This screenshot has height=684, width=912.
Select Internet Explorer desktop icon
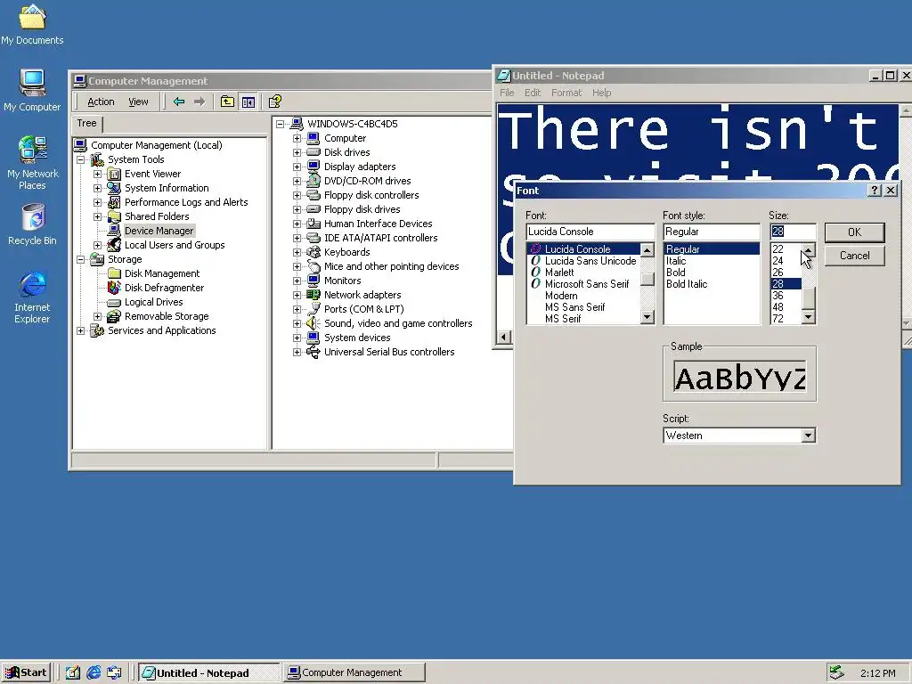pos(32,297)
